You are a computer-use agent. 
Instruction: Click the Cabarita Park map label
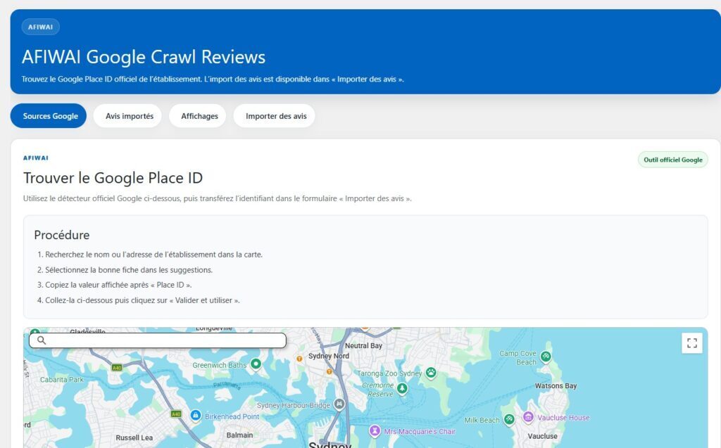point(62,380)
